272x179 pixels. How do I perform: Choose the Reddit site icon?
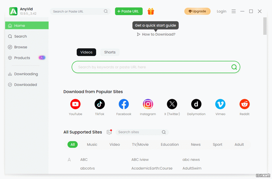[244, 104]
